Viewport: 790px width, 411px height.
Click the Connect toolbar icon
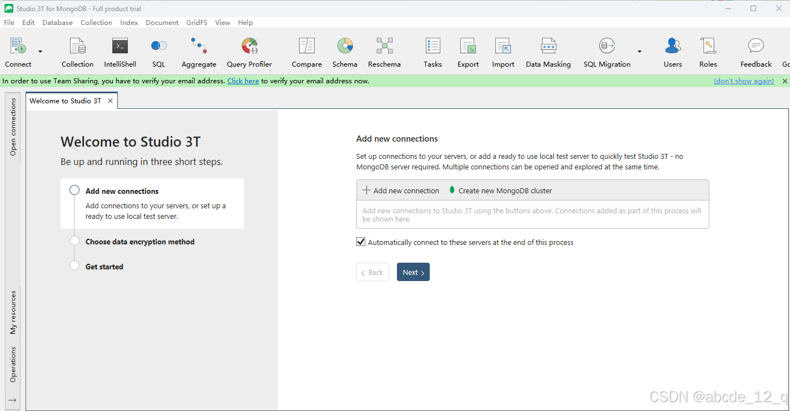pos(18,46)
